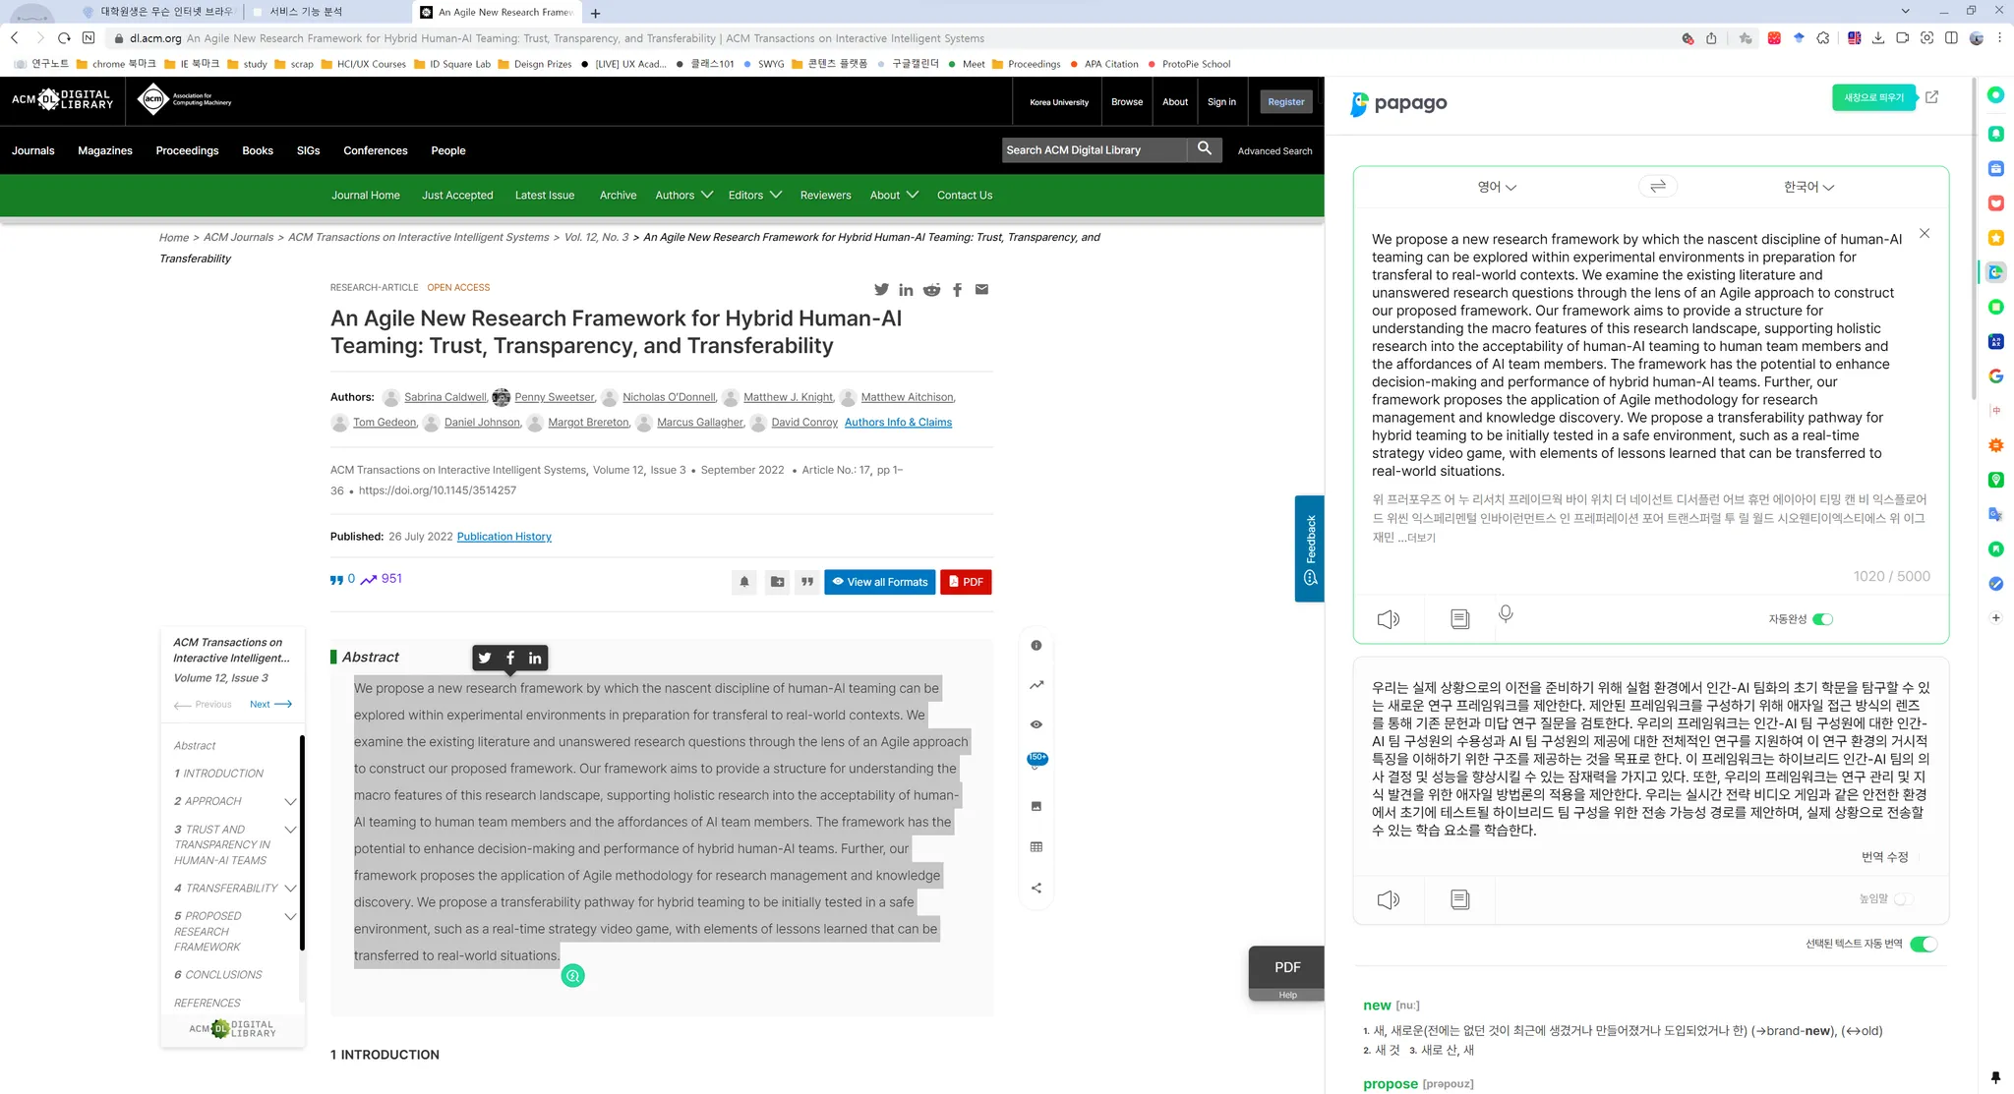Share article via Twitter icon above title

[881, 290]
